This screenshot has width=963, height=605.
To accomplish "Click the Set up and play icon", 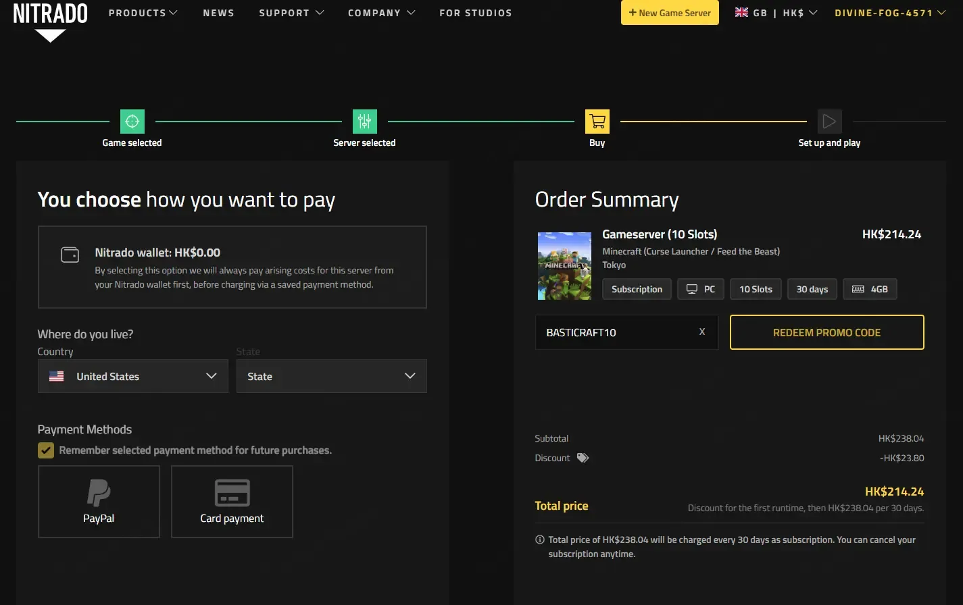I will coord(829,122).
